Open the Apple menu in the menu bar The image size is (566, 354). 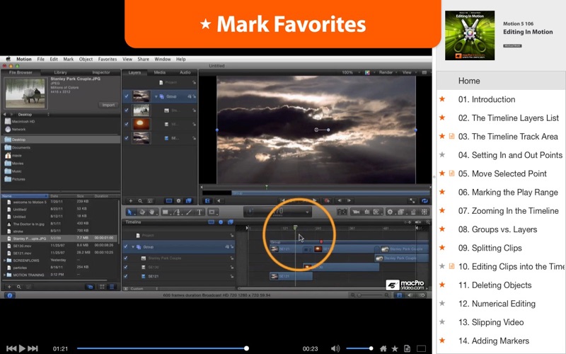pos(8,59)
